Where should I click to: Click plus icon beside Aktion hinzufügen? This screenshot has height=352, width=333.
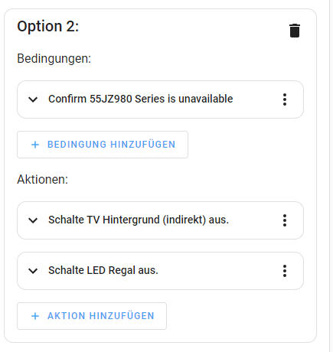35,316
